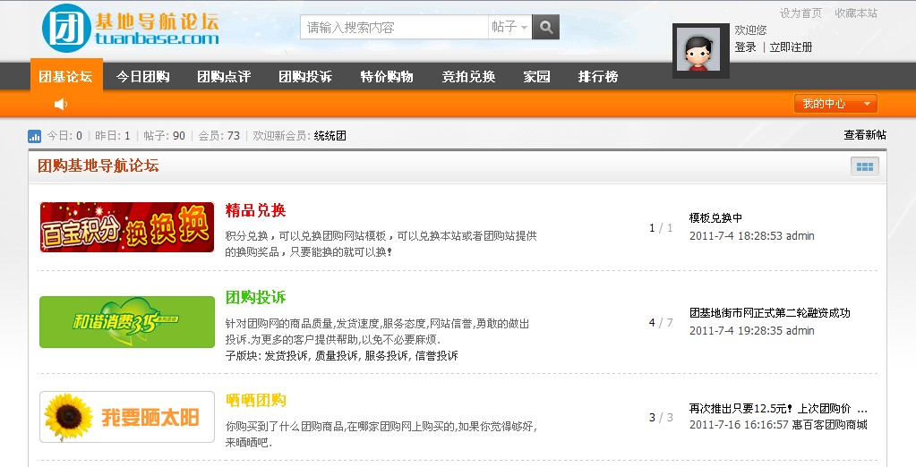Screen dimensions: 916x467
Task: Select the 团基论坛 navigation tab
Action: tap(66, 76)
